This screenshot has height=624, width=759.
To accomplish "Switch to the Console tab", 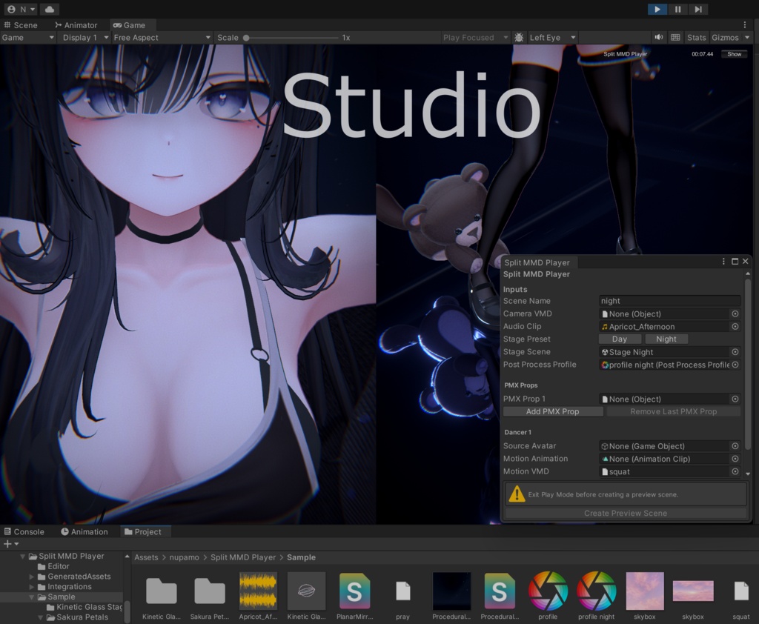I will (x=24, y=531).
